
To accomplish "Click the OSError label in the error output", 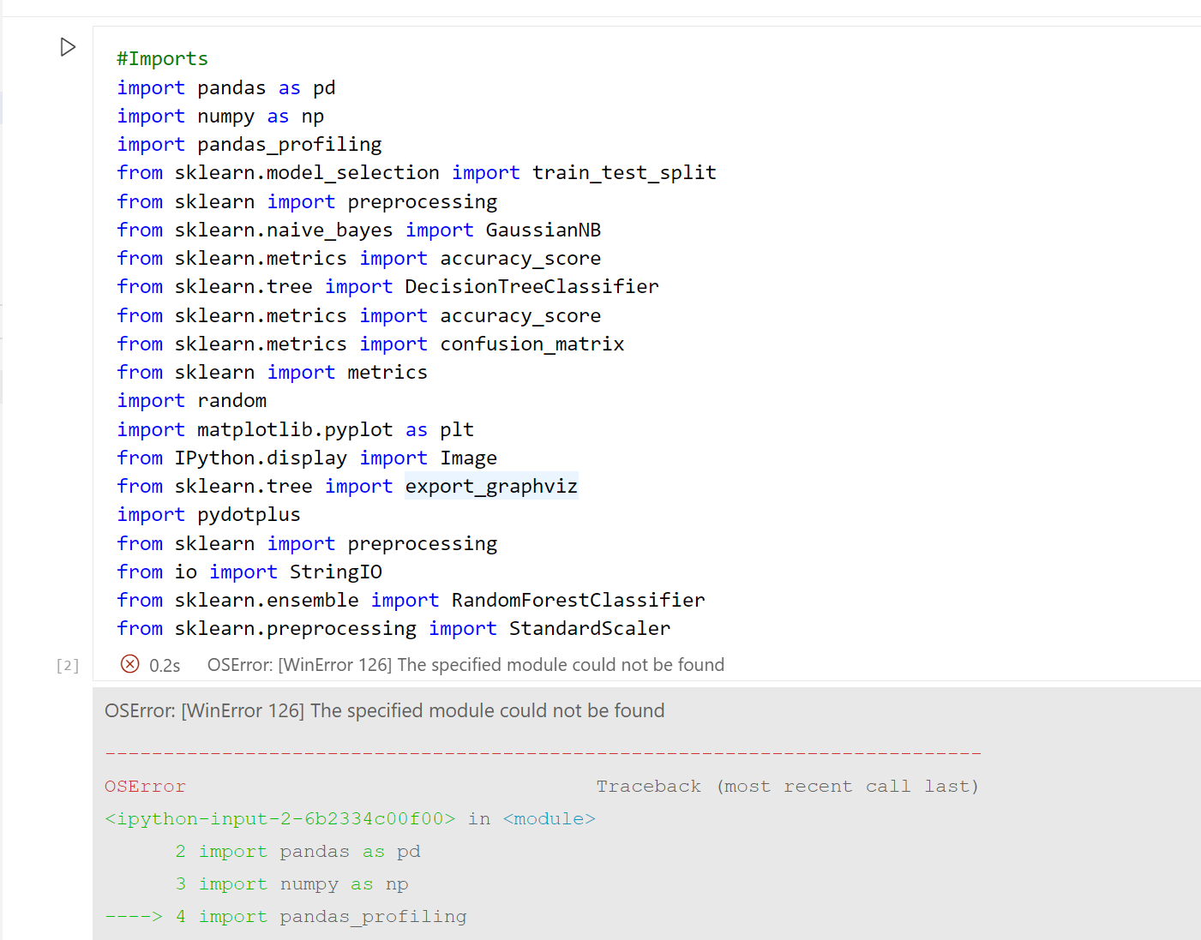I will click(x=144, y=786).
